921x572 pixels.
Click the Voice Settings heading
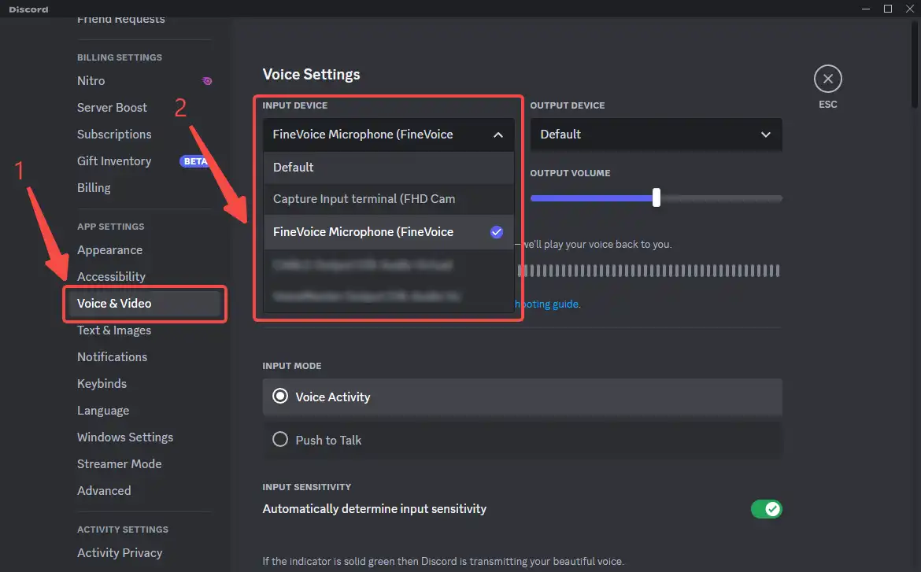(x=311, y=75)
